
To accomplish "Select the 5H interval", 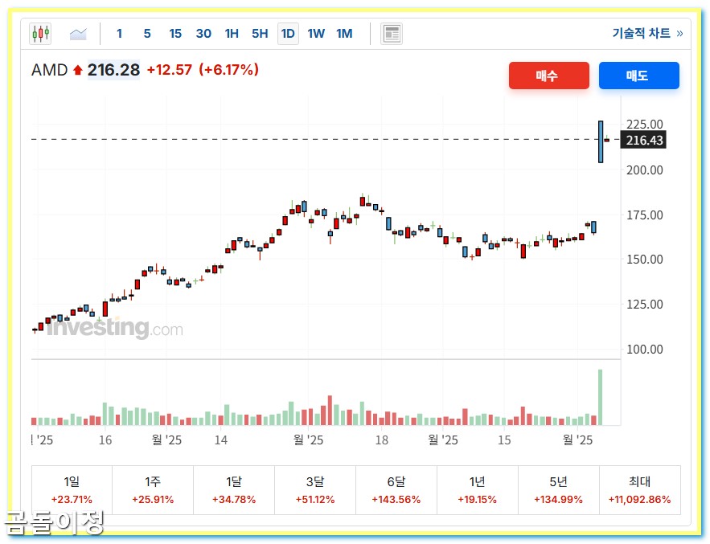I will (x=259, y=33).
